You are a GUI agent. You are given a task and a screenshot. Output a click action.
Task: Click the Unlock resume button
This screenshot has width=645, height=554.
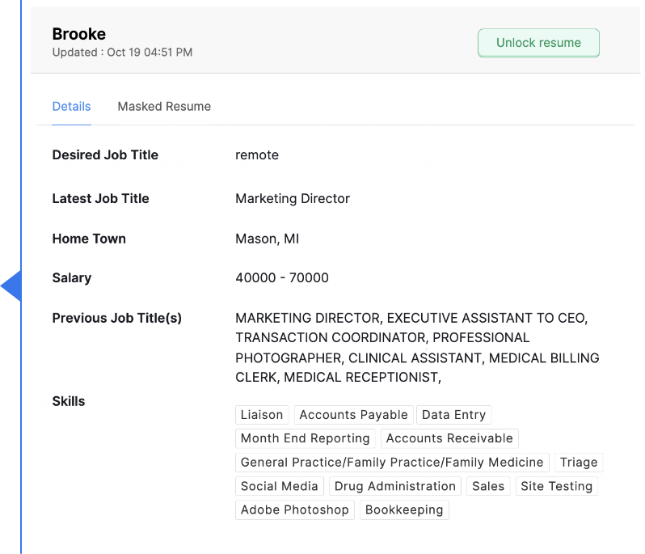tap(538, 43)
